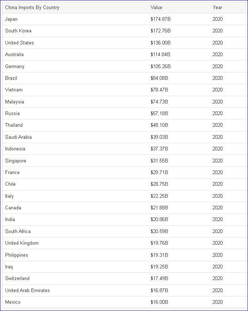248x311 pixels.
Task: Click Vietnam's value $78.47B
Action: 159,90
